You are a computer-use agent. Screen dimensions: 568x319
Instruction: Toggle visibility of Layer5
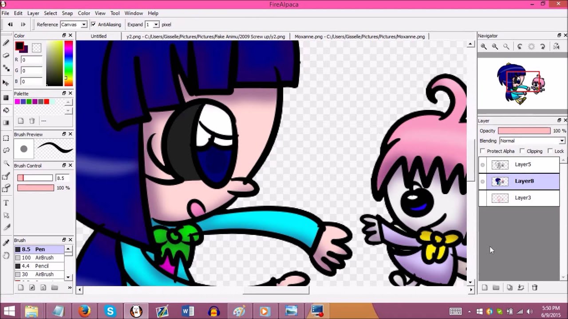pos(483,165)
